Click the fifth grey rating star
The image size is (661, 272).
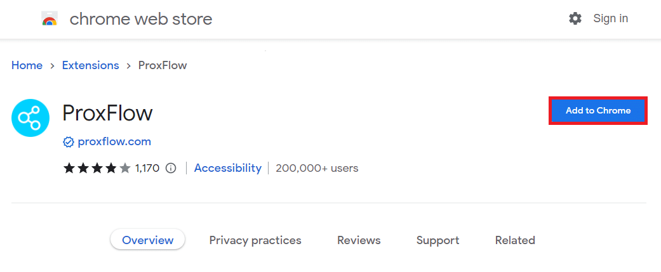coord(125,169)
